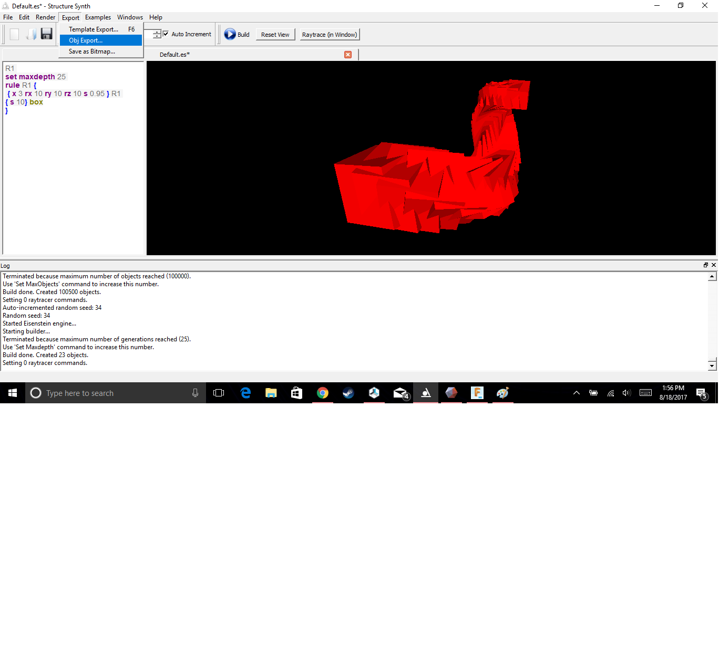Viewport: 719px width, 648px height.
Task: Click log line 'Build done. Created 23 objects.'
Action: pos(46,355)
